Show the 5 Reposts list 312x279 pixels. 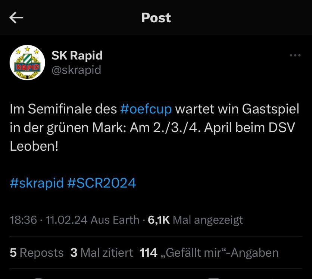37,253
